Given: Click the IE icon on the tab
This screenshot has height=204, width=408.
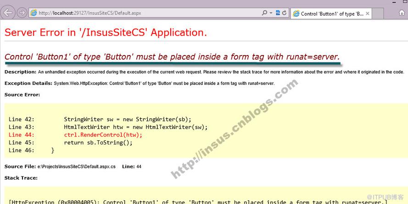Looking at the screenshot, I should 296,14.
